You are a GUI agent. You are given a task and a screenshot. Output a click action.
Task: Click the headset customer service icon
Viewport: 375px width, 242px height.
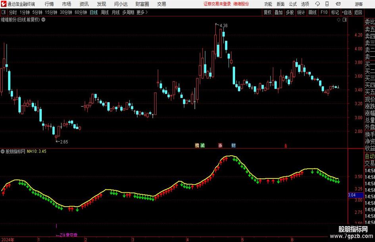[x=317, y=4]
